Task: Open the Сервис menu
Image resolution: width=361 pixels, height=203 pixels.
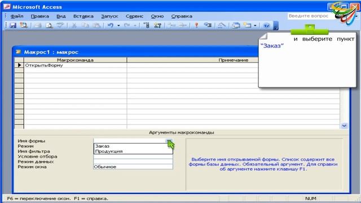Action: 134,16
